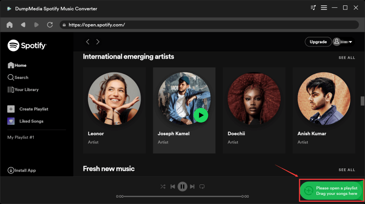The width and height of the screenshot is (365, 204).
Task: Click the home icon in browser toolbar
Action: pos(10,25)
